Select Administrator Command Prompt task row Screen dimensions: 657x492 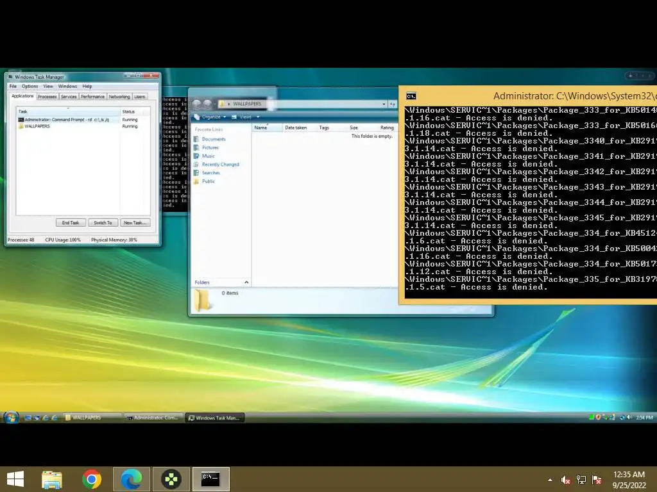[x=83, y=120]
